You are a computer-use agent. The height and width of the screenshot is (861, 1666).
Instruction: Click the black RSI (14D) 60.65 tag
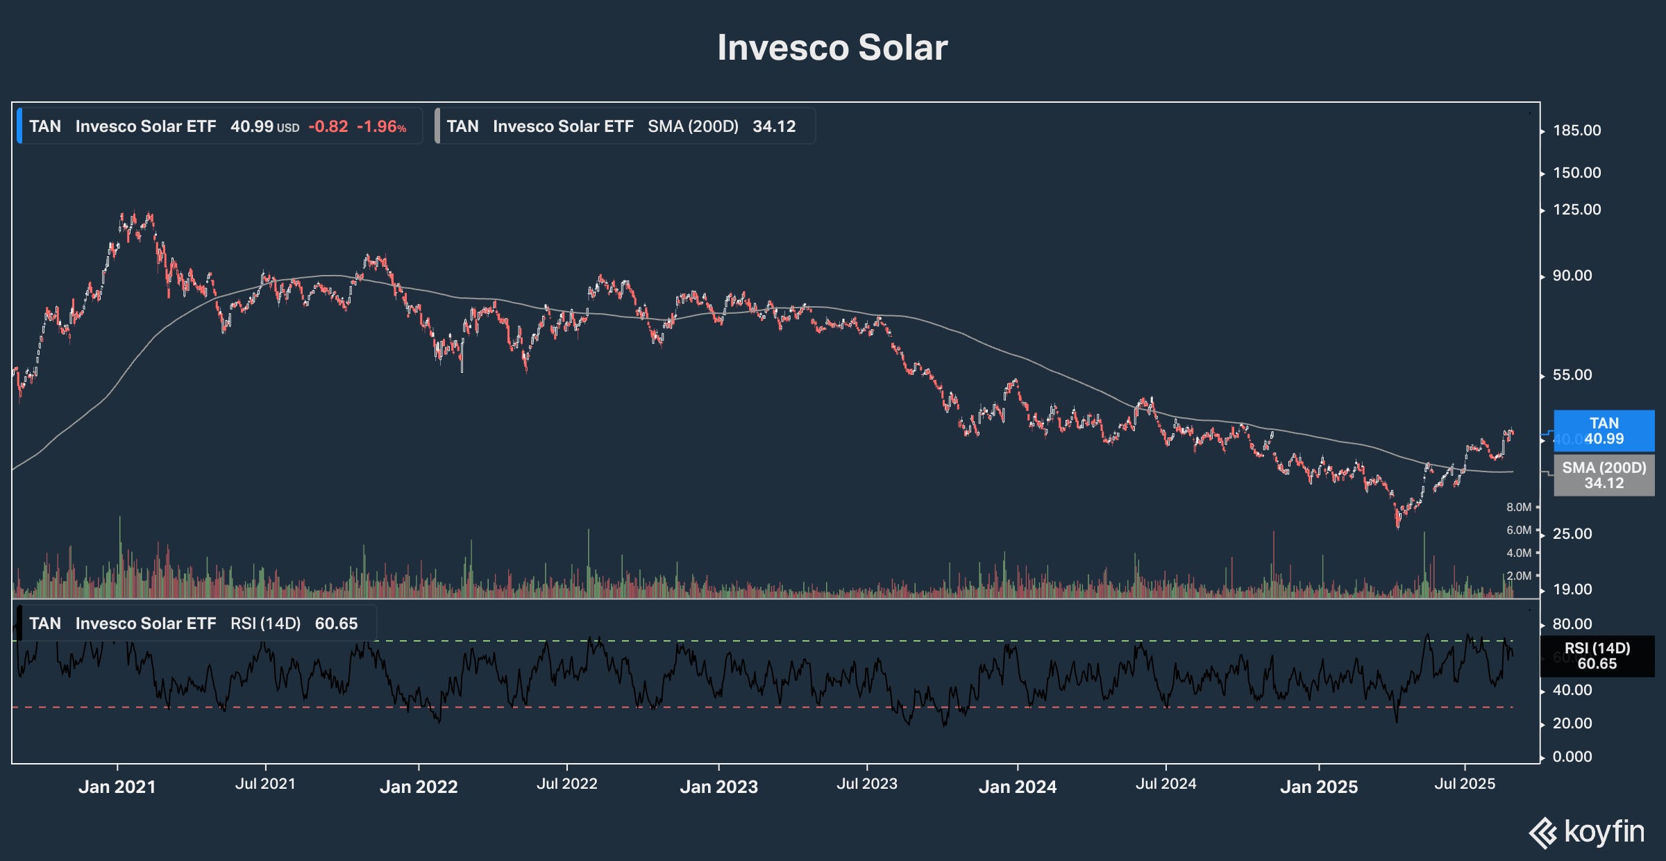[1597, 656]
